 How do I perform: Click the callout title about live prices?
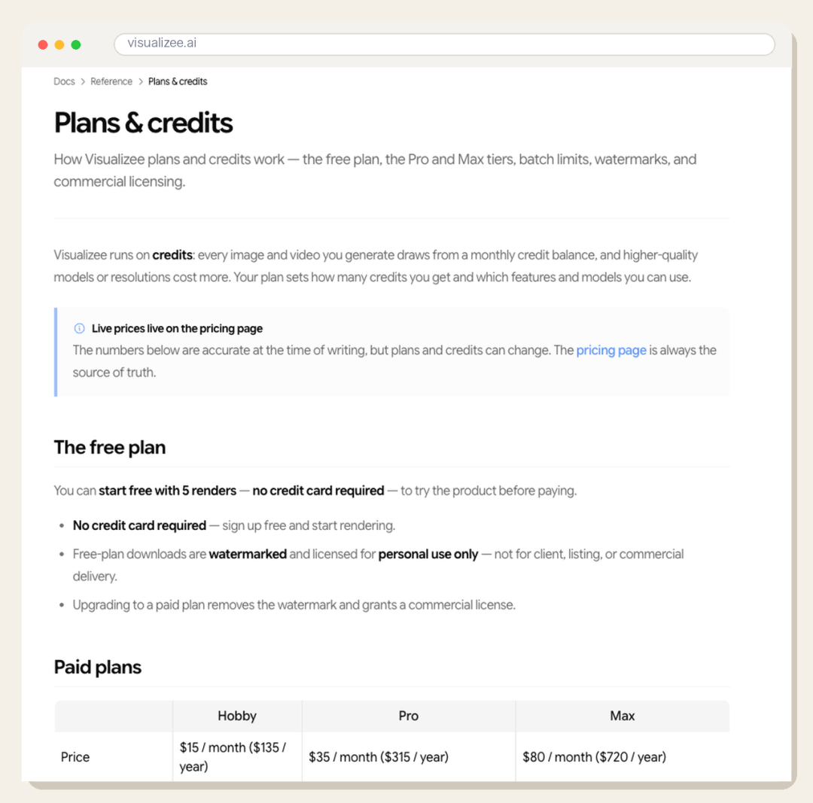[177, 329]
